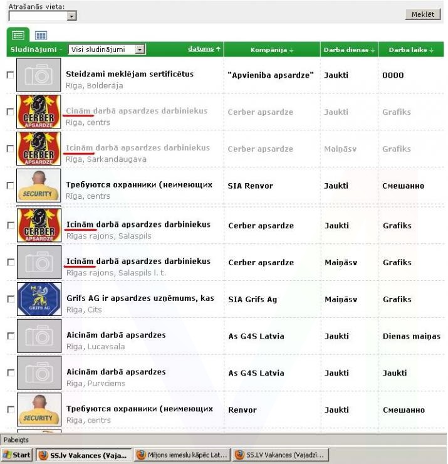The width and height of the screenshot is (448, 464).
Task: Open the SIA Renvor security guard thumbnail
Action: pos(38,186)
